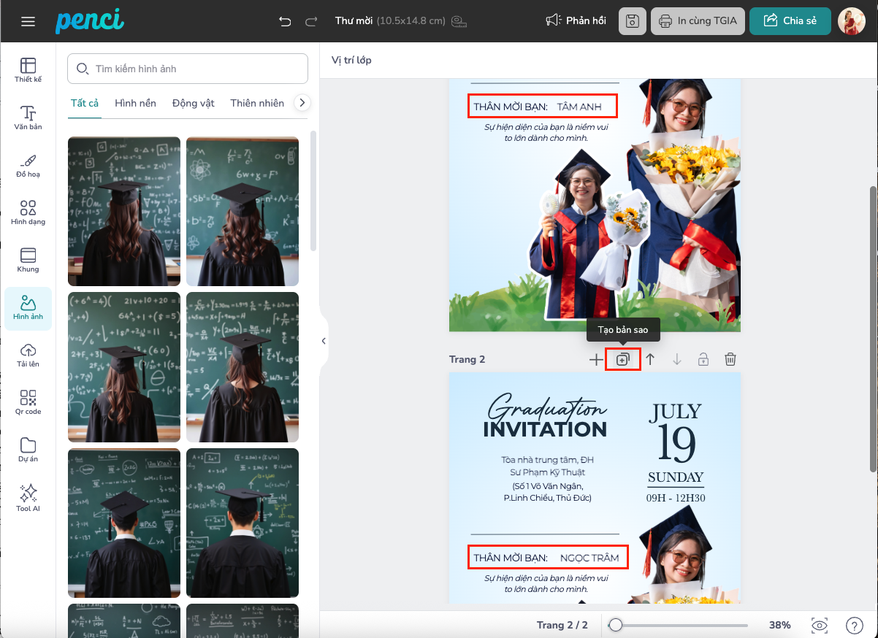Click the undo arrow icon
The height and width of the screenshot is (638, 878).
pyautogui.click(x=285, y=21)
